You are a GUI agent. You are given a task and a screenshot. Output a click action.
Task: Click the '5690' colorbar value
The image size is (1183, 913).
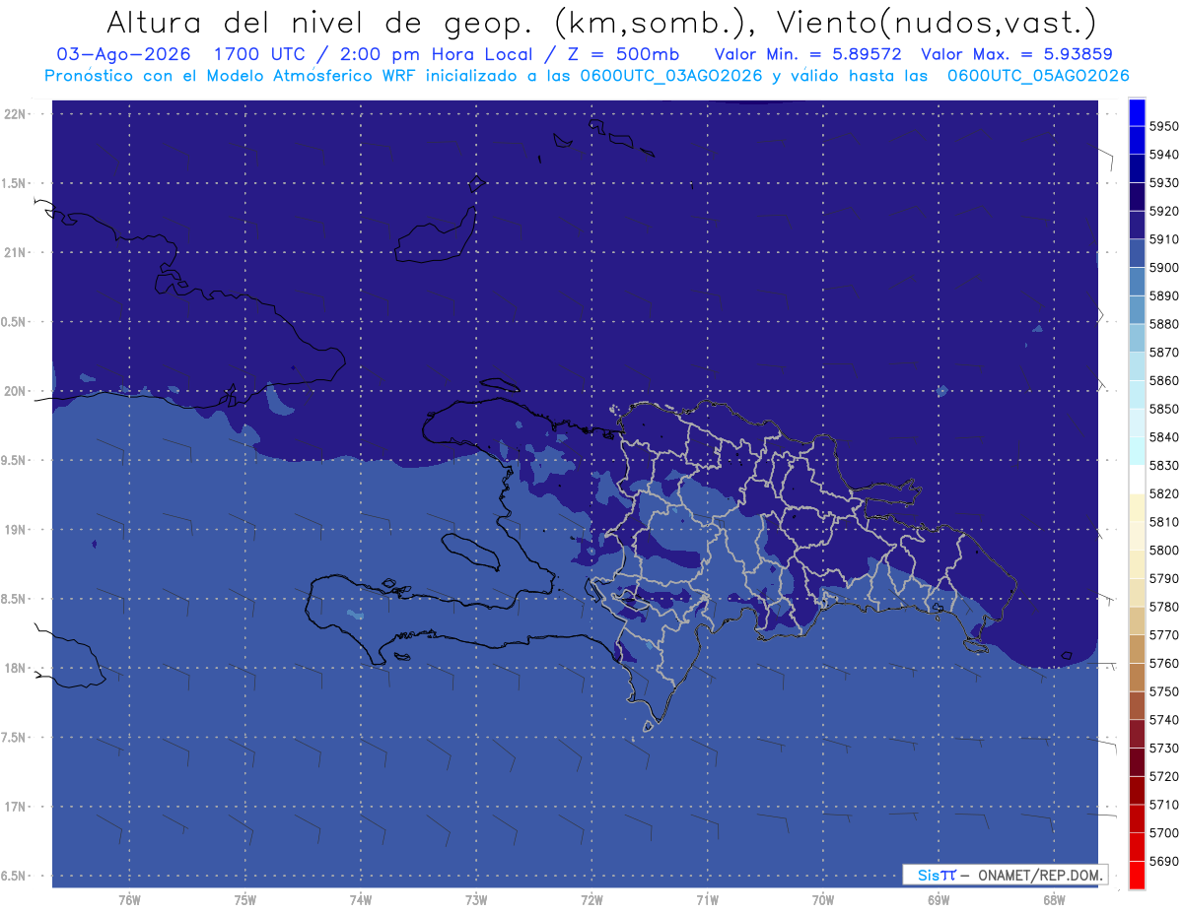coord(1163,861)
